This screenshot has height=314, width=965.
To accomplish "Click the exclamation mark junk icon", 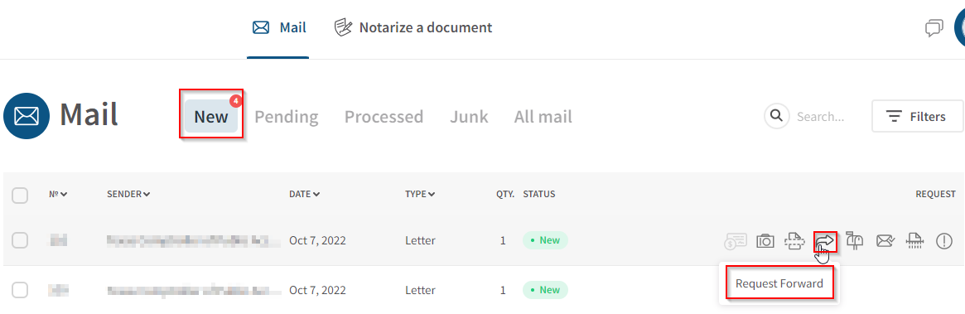I will pyautogui.click(x=944, y=241).
